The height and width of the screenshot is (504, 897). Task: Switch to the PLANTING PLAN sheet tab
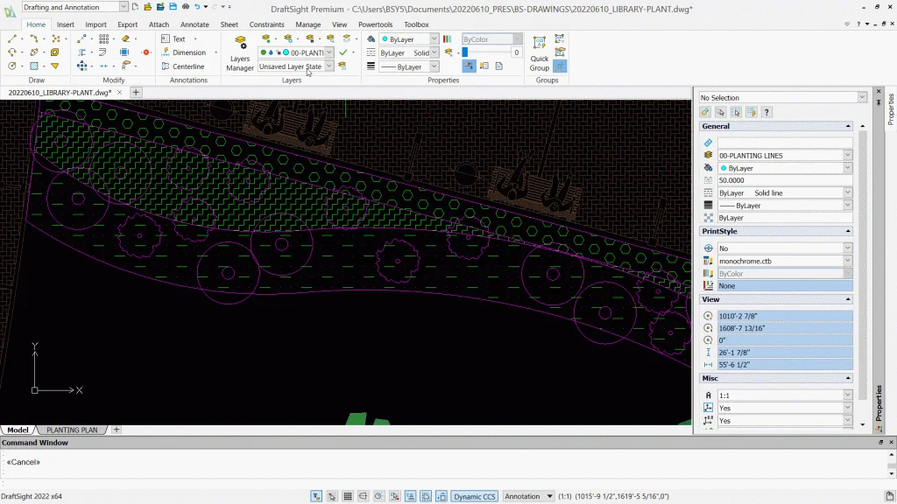pyautogui.click(x=72, y=430)
